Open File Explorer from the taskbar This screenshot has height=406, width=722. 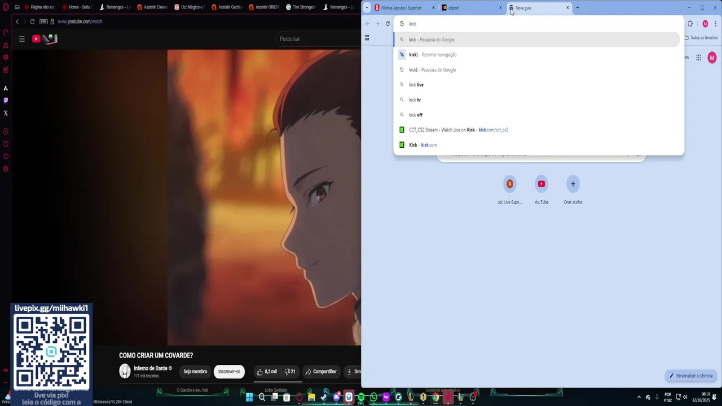[312, 397]
